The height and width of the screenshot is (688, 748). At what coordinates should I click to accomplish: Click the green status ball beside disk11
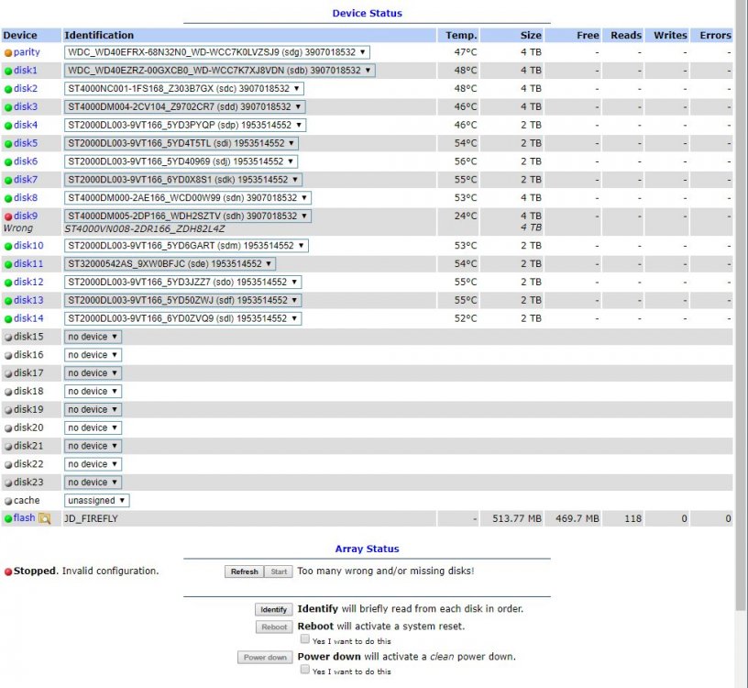(8, 264)
